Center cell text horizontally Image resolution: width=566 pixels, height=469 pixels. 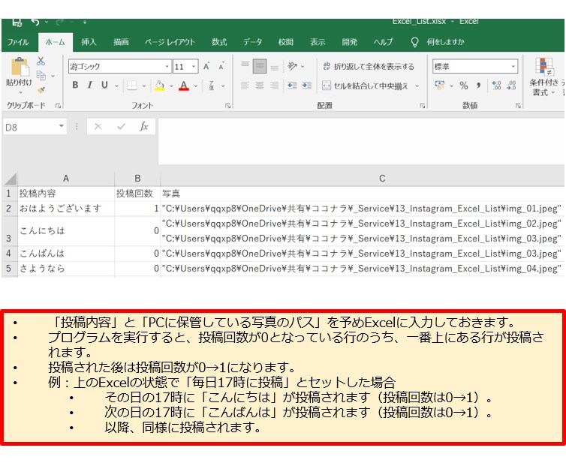260,86
